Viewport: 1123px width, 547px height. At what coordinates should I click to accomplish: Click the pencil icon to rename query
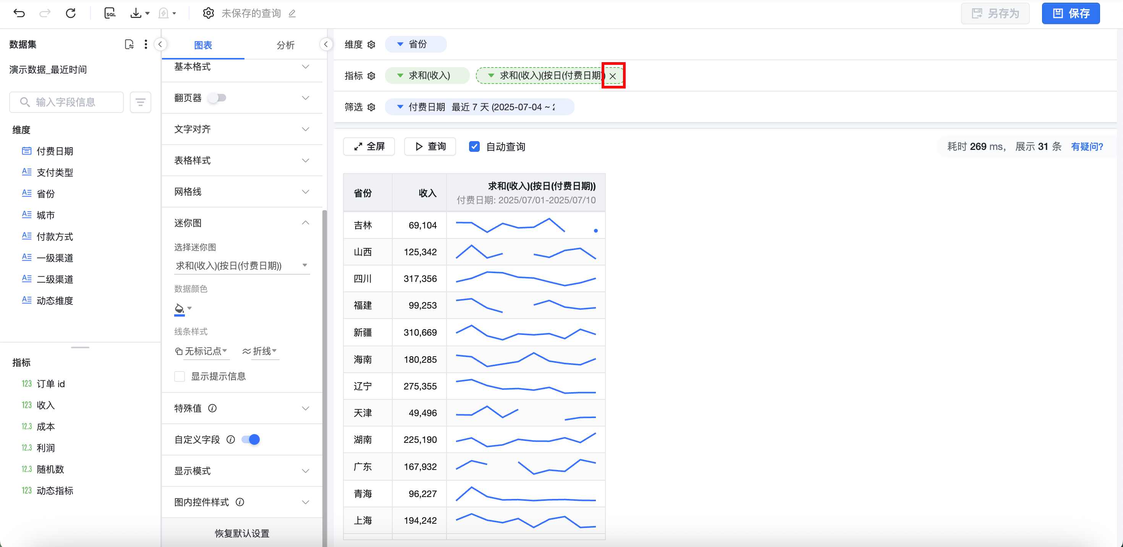(x=292, y=14)
